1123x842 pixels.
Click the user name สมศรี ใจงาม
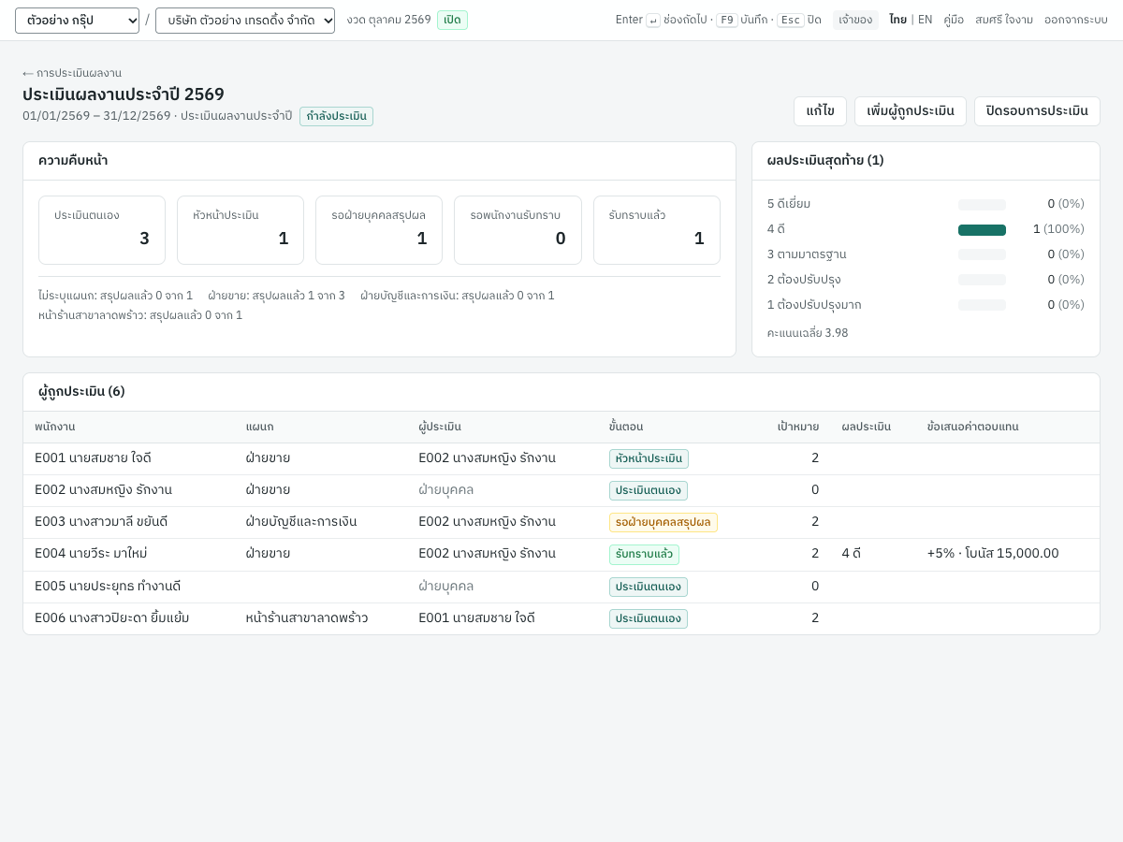(1004, 20)
